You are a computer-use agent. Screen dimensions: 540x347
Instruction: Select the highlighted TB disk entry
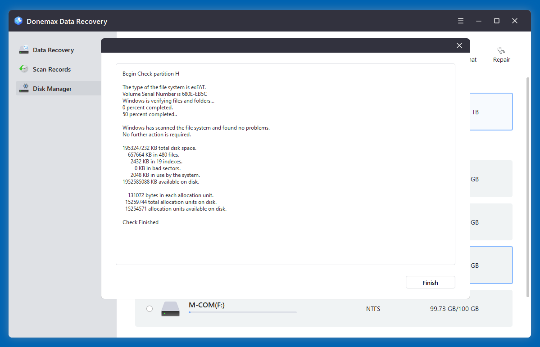tap(491, 112)
